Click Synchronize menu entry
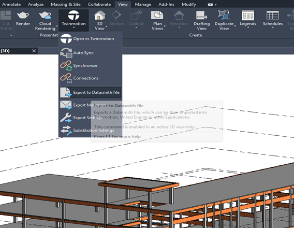The height and width of the screenshot is (228, 294). [91, 65]
